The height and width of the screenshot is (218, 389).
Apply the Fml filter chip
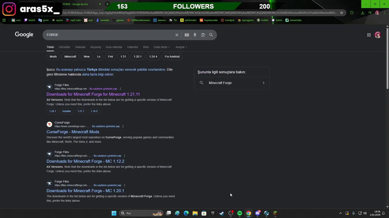point(110,57)
